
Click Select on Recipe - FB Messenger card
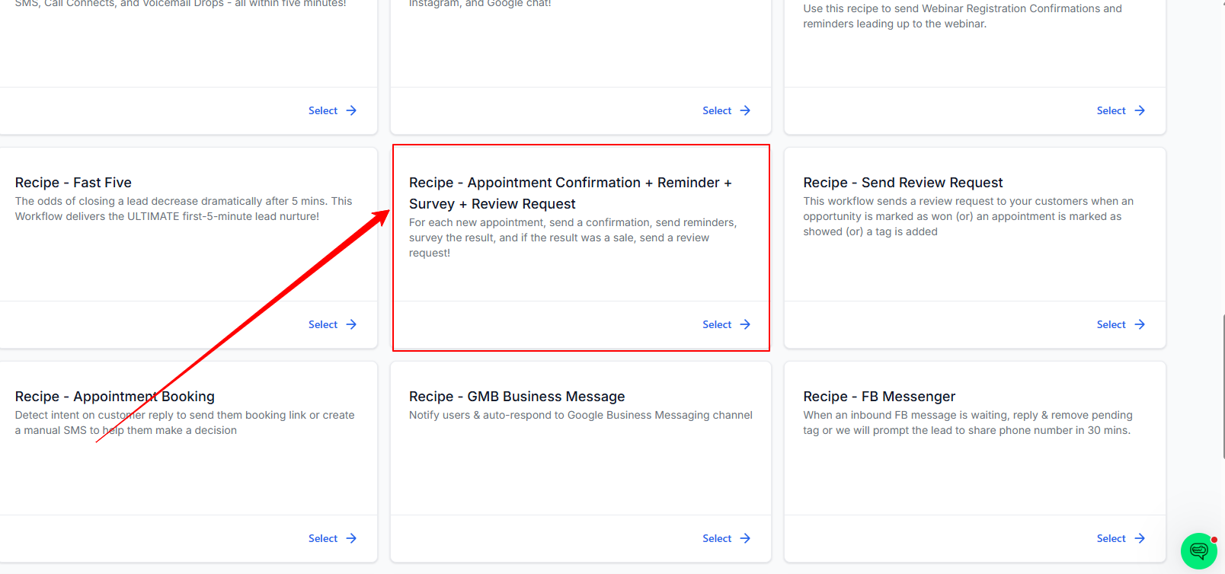(1121, 538)
